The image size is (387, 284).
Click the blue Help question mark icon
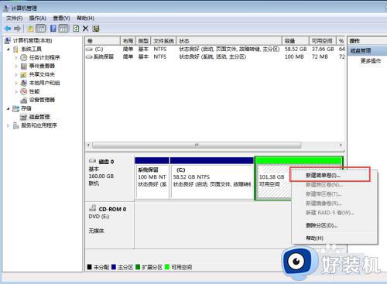[53, 29]
